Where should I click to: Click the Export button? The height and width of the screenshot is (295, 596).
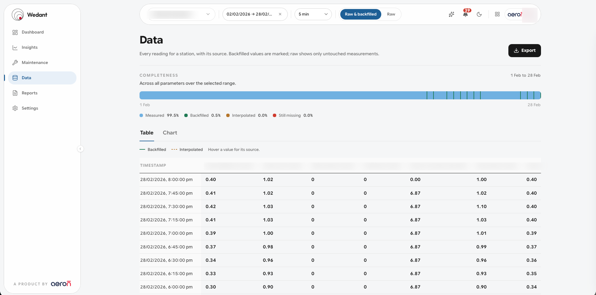(x=525, y=51)
